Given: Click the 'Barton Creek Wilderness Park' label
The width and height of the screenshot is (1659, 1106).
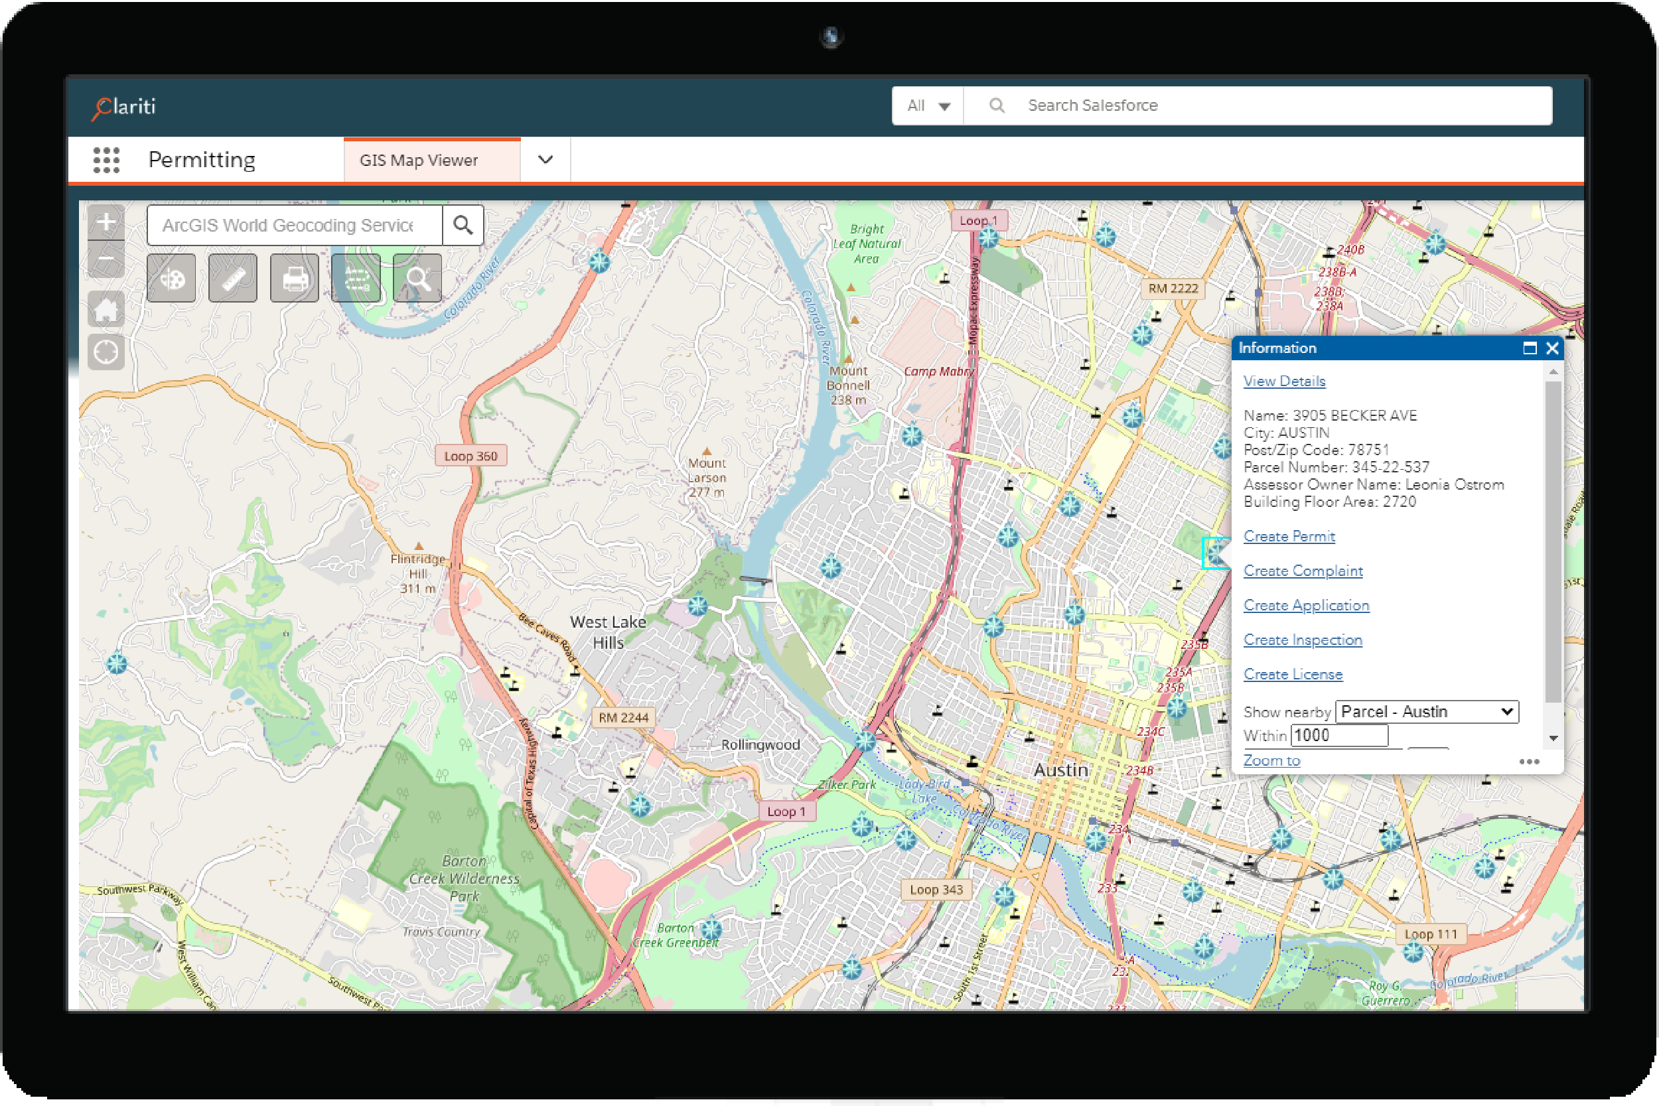Looking at the screenshot, I should (x=464, y=879).
